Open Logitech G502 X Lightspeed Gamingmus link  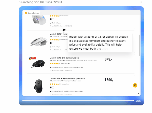(x=67, y=78)
